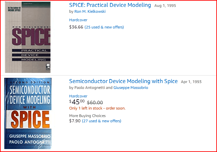This screenshot has width=217, height=152.
Task: Open Semiconductor Device Modeling with Spice title
Action: point(123,81)
